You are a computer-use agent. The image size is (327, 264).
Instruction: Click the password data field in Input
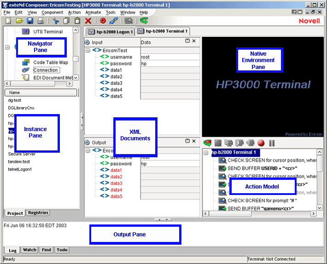pyautogui.click(x=170, y=63)
